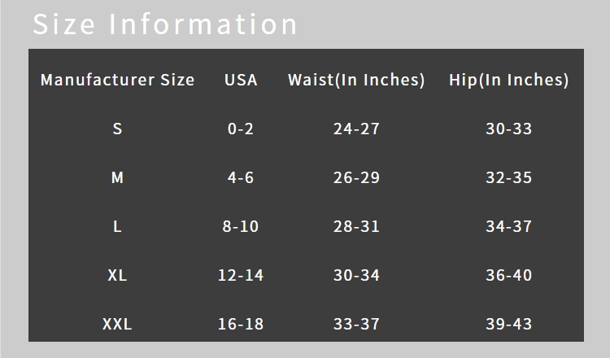The height and width of the screenshot is (358, 610).
Task: Select the USA size 8-10 cell
Action: click(241, 226)
